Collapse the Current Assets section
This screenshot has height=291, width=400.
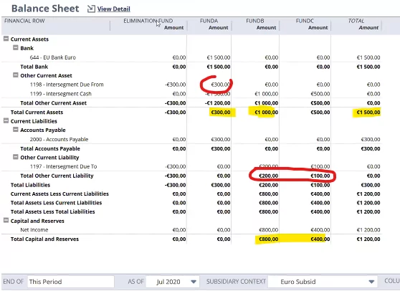[6, 39]
